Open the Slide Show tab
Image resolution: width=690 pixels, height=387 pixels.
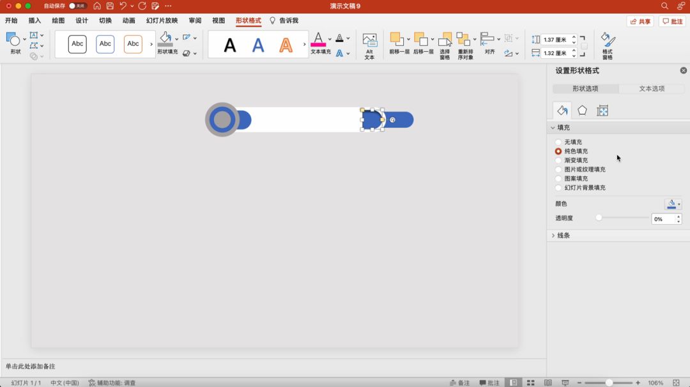162,20
